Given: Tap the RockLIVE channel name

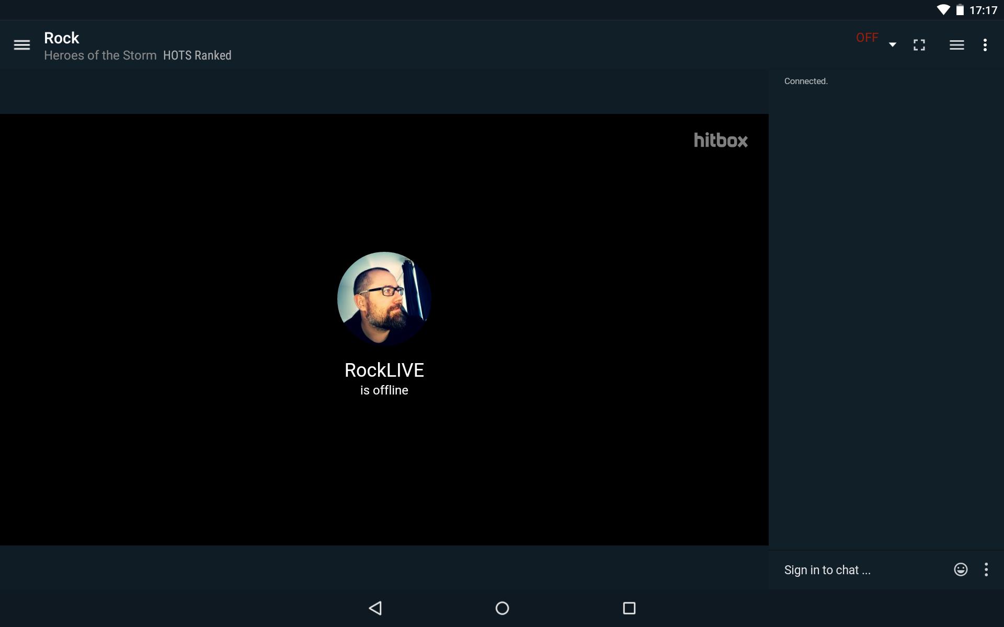Looking at the screenshot, I should pyautogui.click(x=384, y=370).
